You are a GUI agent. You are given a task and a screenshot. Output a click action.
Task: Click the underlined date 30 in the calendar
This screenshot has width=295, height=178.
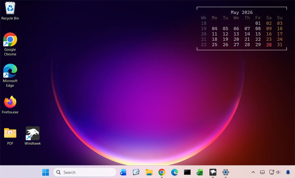coord(269,45)
